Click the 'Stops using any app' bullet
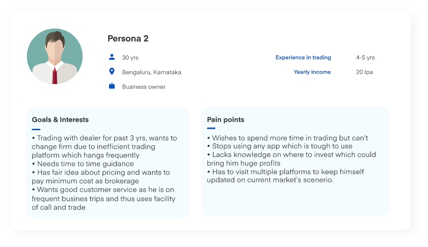 click(279, 146)
